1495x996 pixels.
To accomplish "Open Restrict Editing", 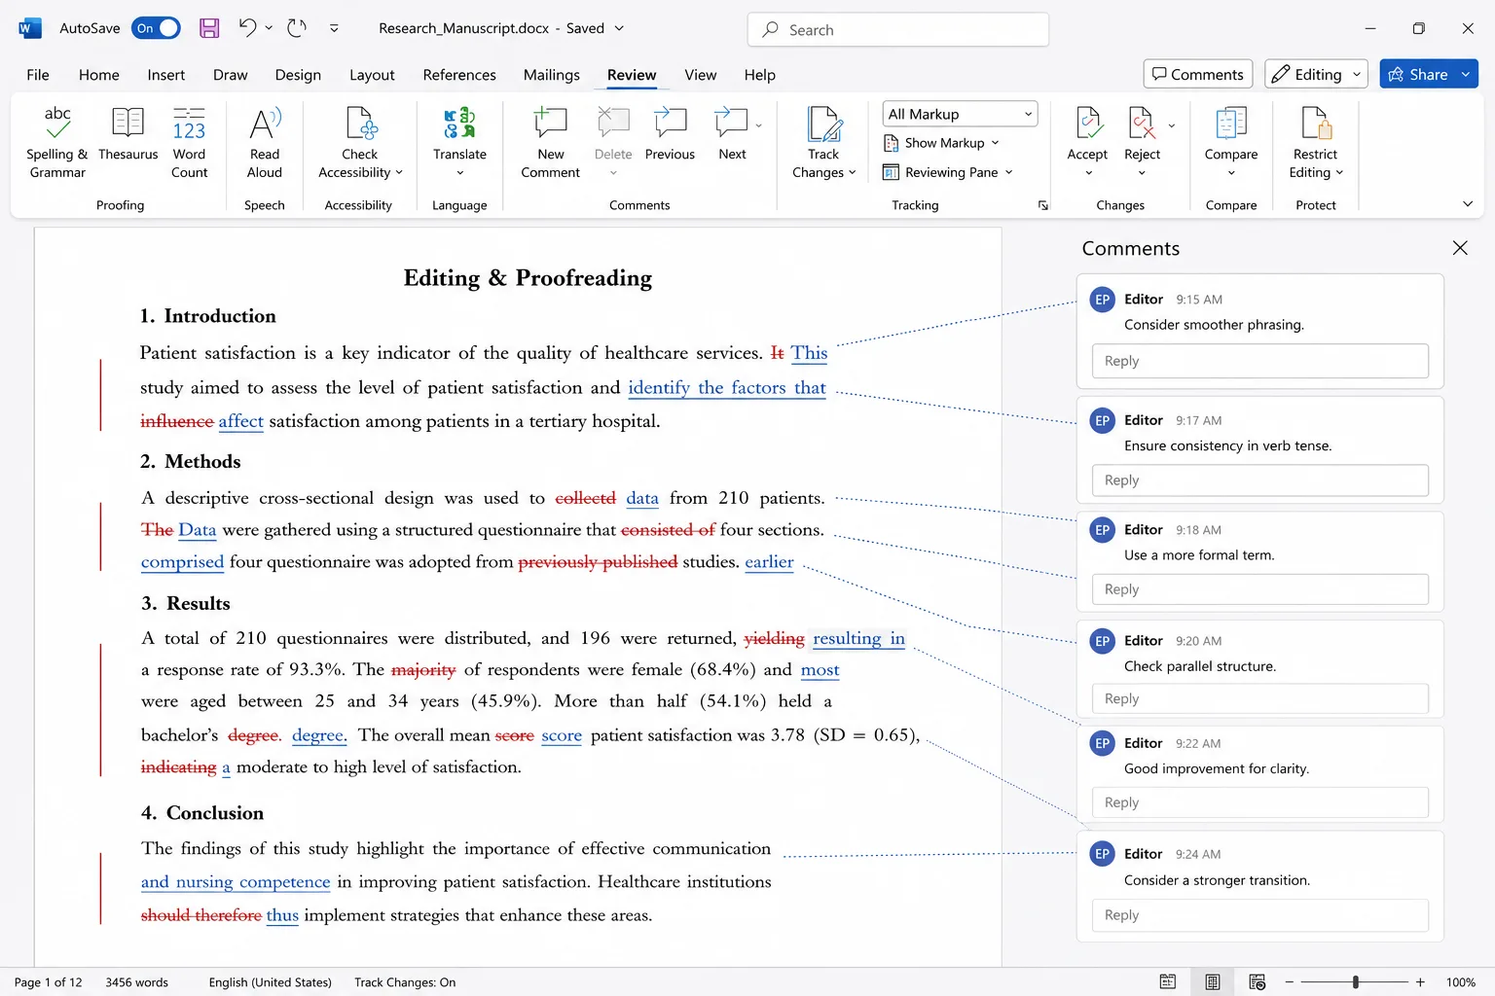I will [x=1316, y=142].
